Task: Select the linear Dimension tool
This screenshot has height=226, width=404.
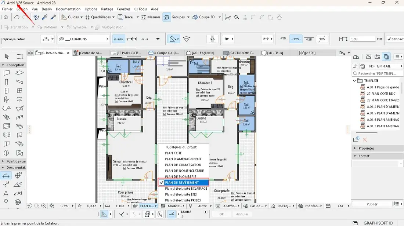Action: click(6, 175)
